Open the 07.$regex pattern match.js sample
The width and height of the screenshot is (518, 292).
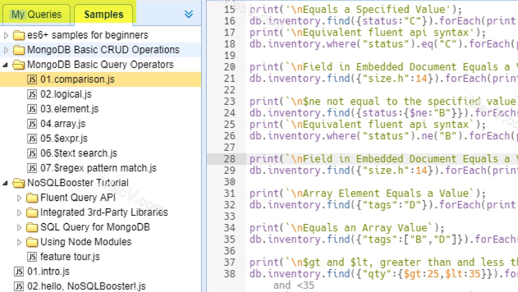coord(98,168)
